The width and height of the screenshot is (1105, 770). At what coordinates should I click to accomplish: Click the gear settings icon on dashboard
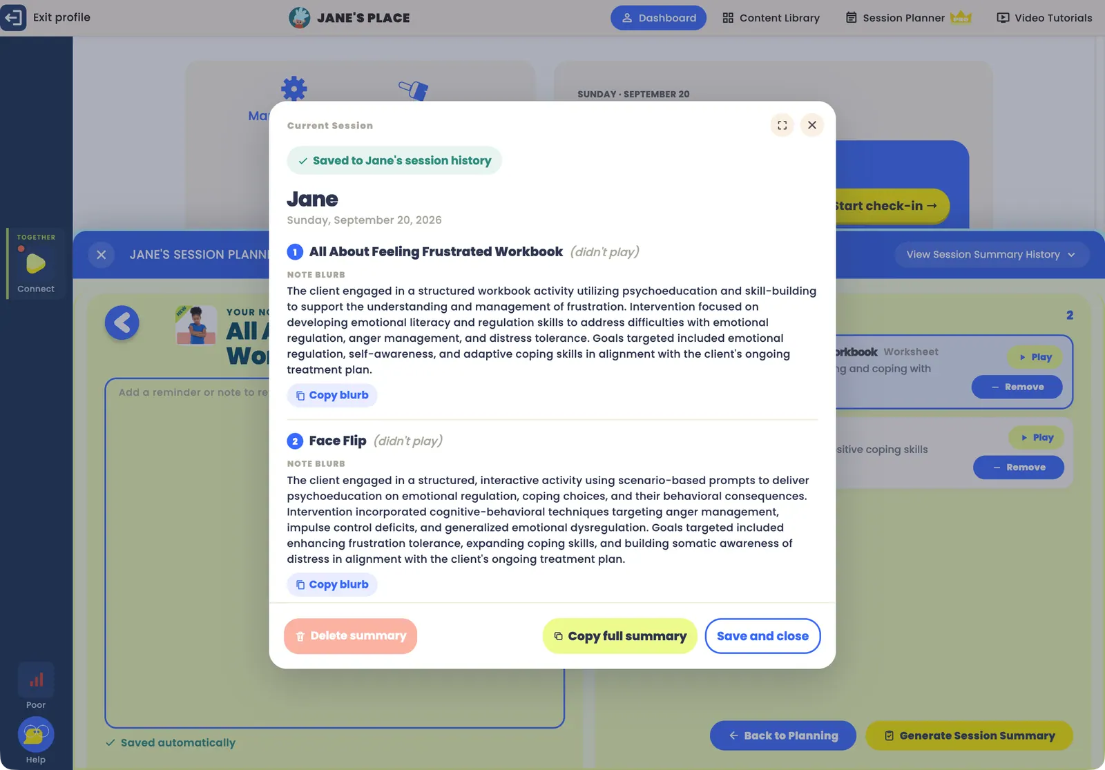click(294, 89)
